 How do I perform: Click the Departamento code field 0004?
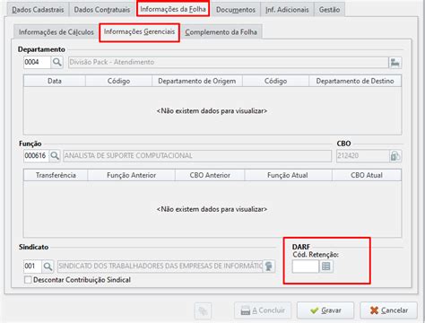coord(37,62)
